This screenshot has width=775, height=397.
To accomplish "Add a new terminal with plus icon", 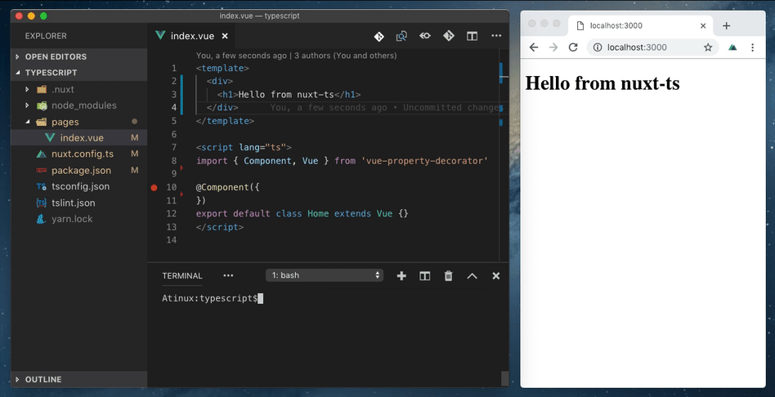I will pos(401,276).
